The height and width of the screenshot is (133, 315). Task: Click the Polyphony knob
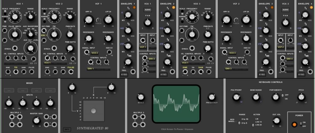pyautogui.click(x=236, y=97)
